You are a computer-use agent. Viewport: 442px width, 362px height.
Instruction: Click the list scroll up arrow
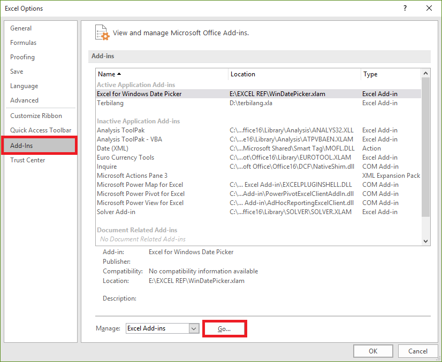(425, 73)
